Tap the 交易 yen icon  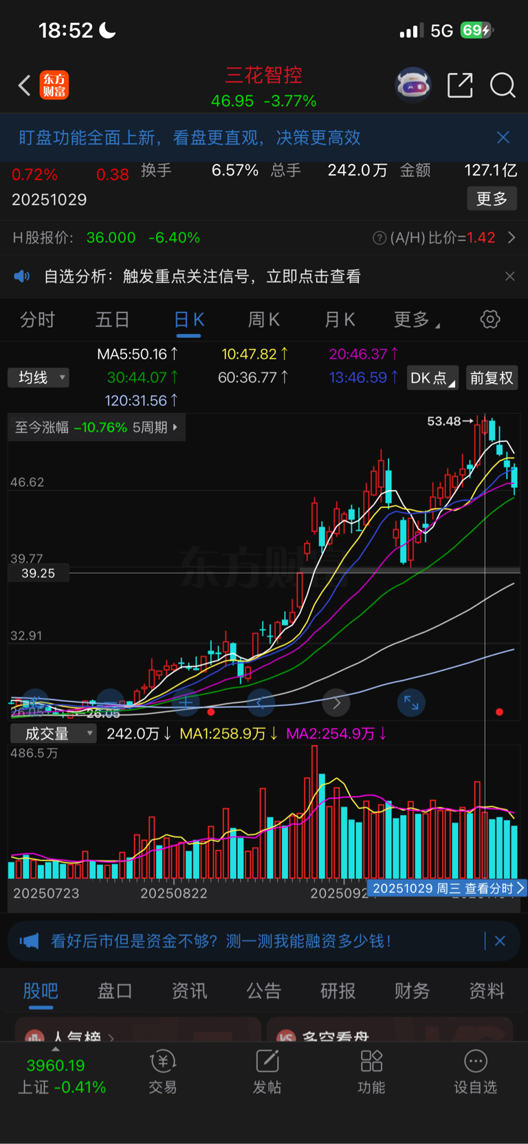(x=163, y=1062)
